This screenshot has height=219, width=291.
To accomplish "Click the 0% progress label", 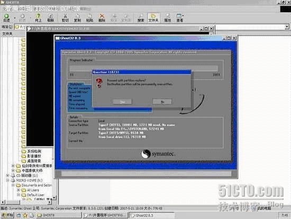I will pos(71,75).
